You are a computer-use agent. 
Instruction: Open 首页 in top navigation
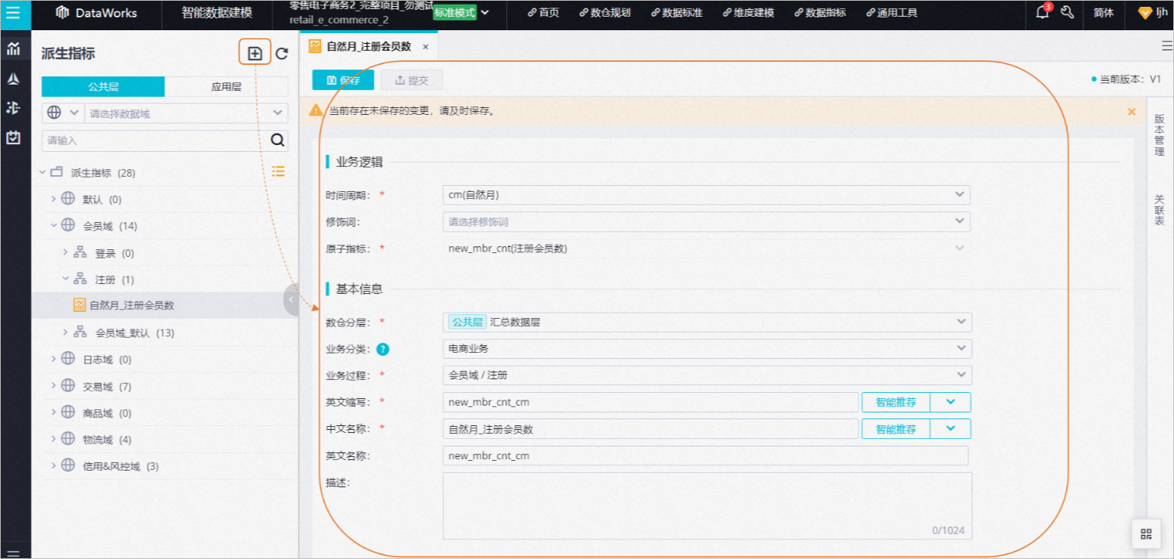[543, 13]
